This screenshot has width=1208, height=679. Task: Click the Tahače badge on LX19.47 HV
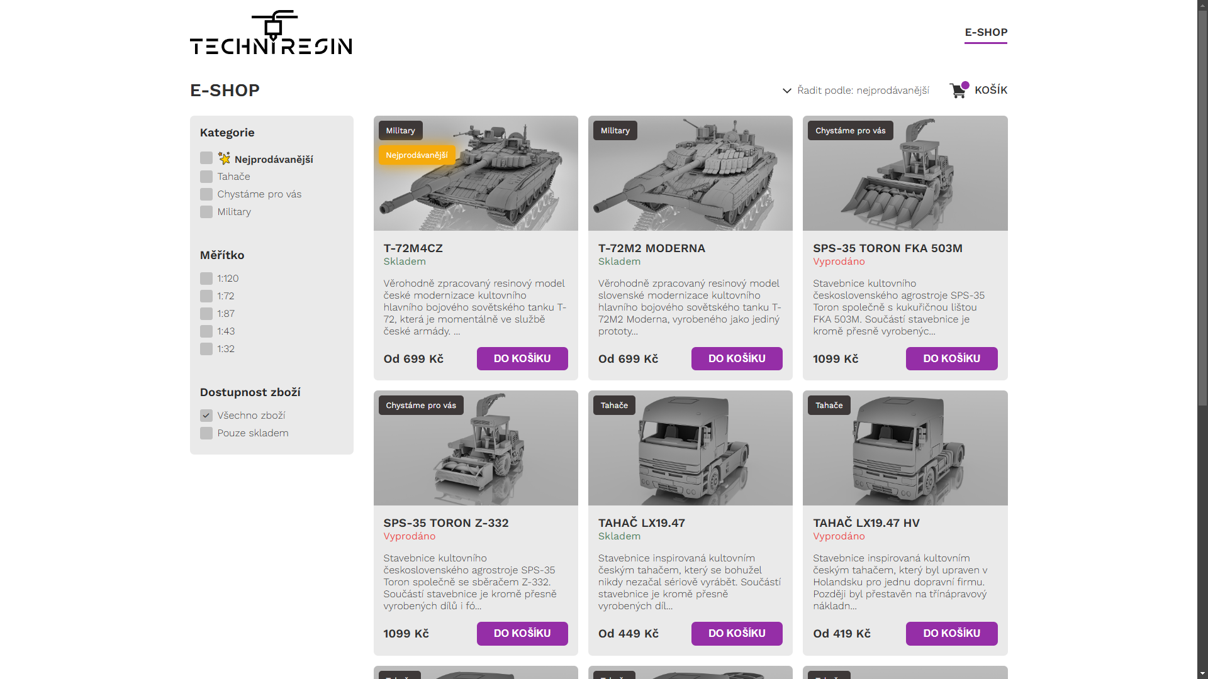[829, 406]
